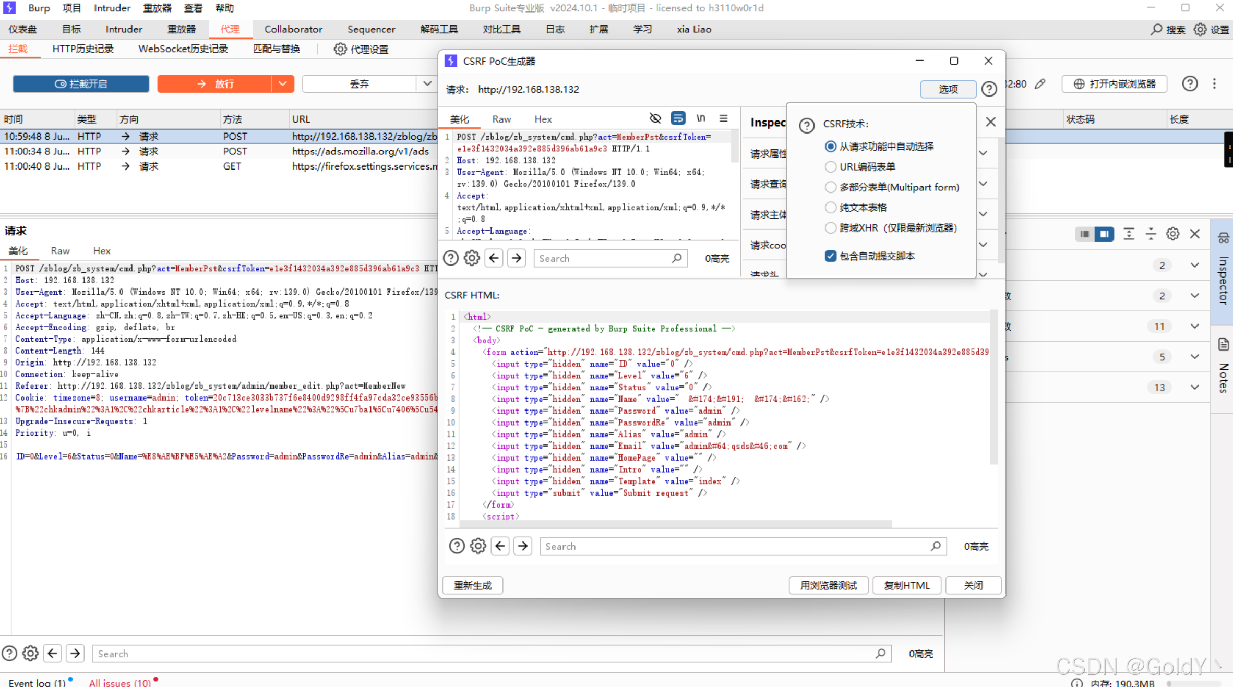Open Notes side panel icon
Image resolution: width=1233 pixels, height=687 pixels.
(x=1224, y=344)
